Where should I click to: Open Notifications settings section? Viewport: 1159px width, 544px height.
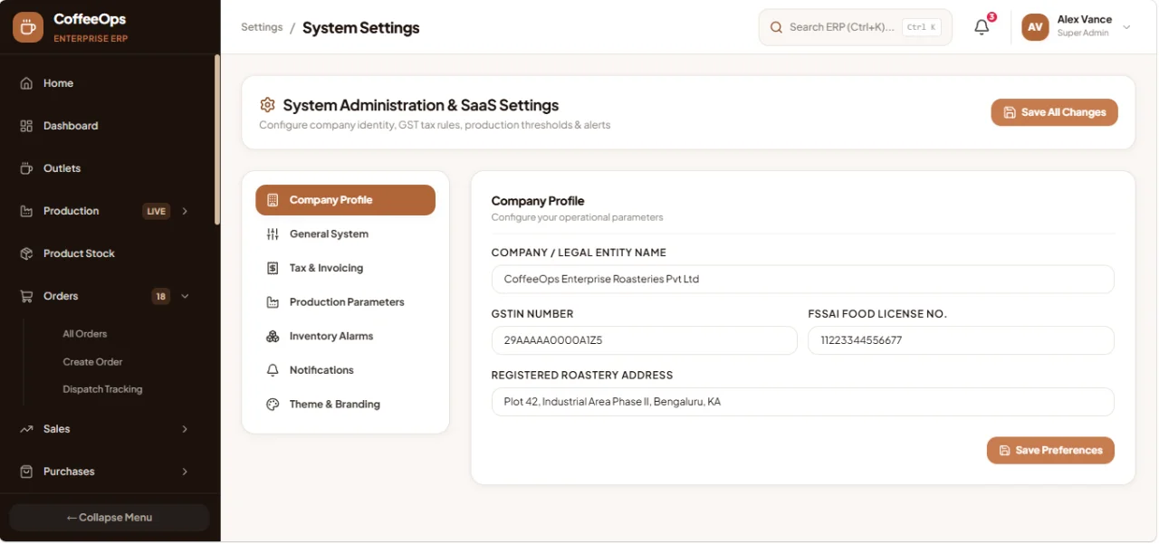tap(345, 370)
